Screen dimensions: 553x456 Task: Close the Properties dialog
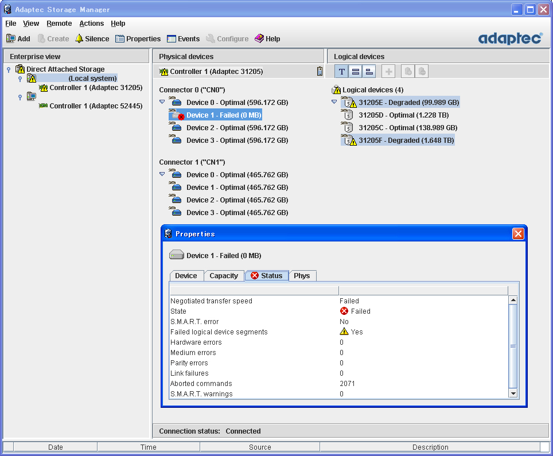click(518, 233)
